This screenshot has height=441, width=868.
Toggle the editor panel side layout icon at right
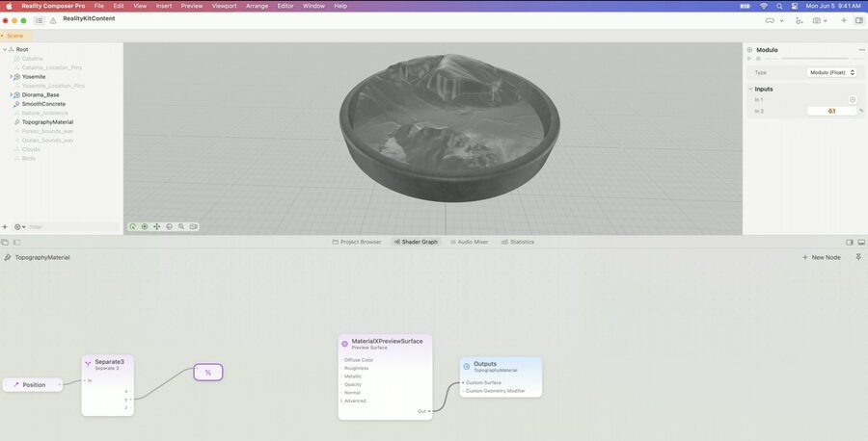click(850, 243)
